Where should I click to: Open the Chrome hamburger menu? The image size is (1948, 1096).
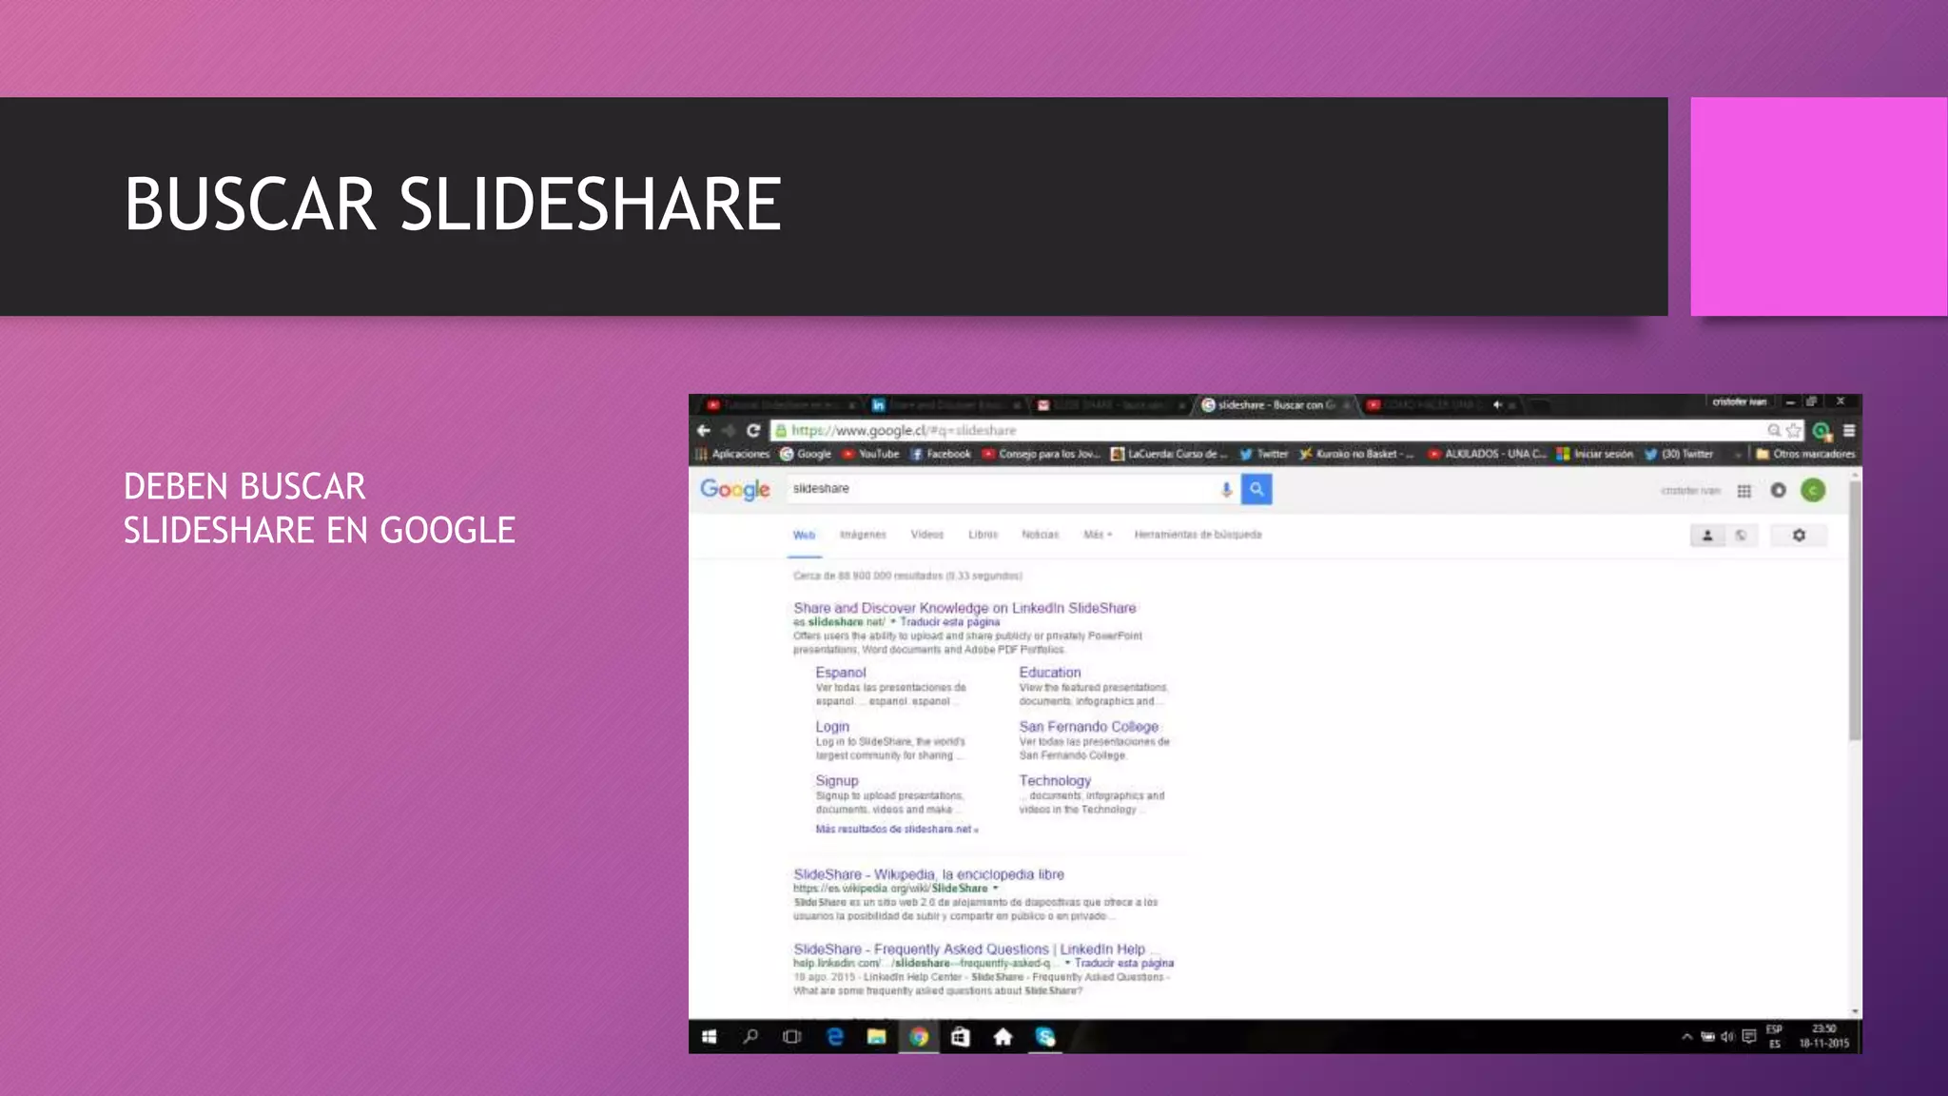(x=1849, y=430)
